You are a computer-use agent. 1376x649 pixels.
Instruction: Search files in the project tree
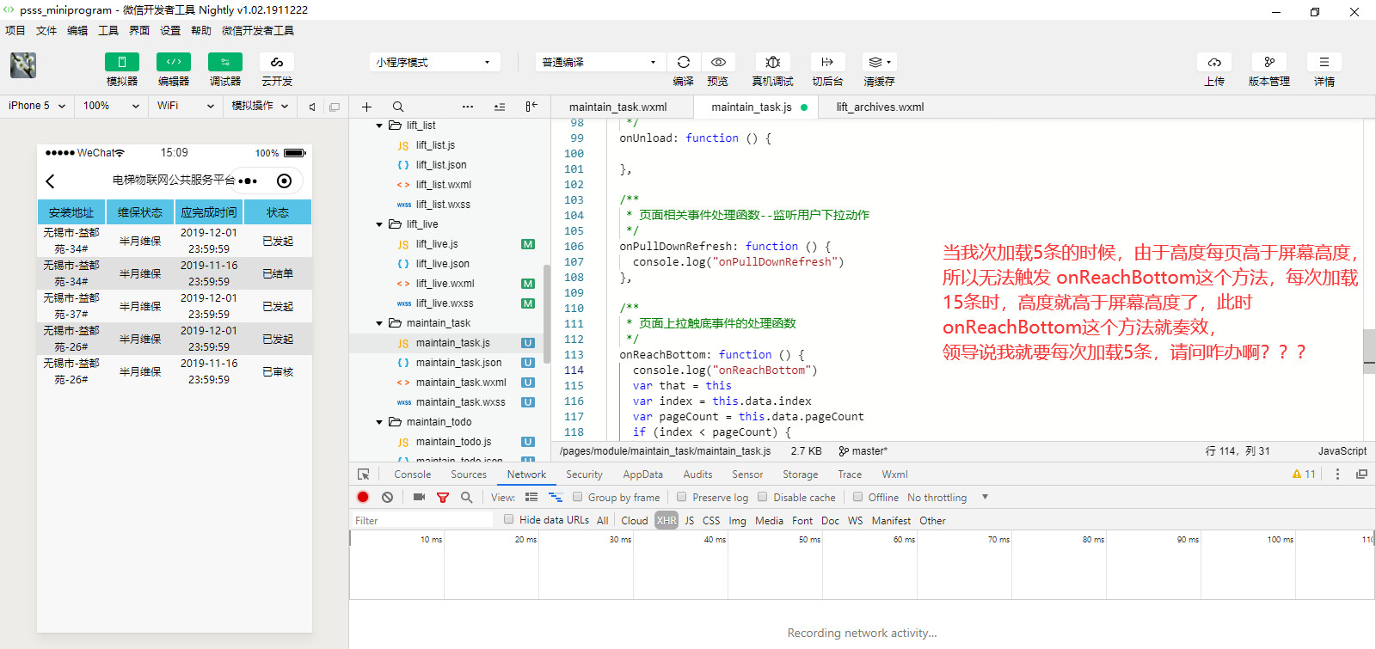pos(398,107)
